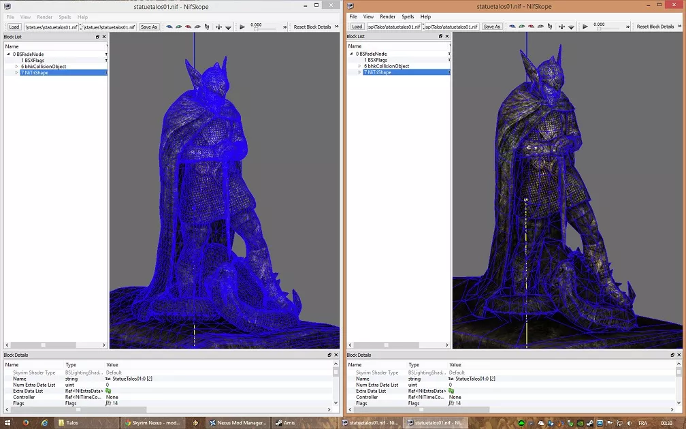Screen dimensions: 686x429
Task: Open toolbar overflow after Reset Block Details, right window
Action: pyautogui.click(x=679, y=27)
